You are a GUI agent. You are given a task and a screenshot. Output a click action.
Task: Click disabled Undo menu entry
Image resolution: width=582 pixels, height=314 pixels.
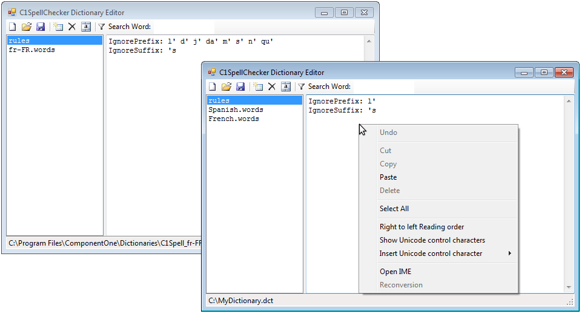click(x=388, y=132)
